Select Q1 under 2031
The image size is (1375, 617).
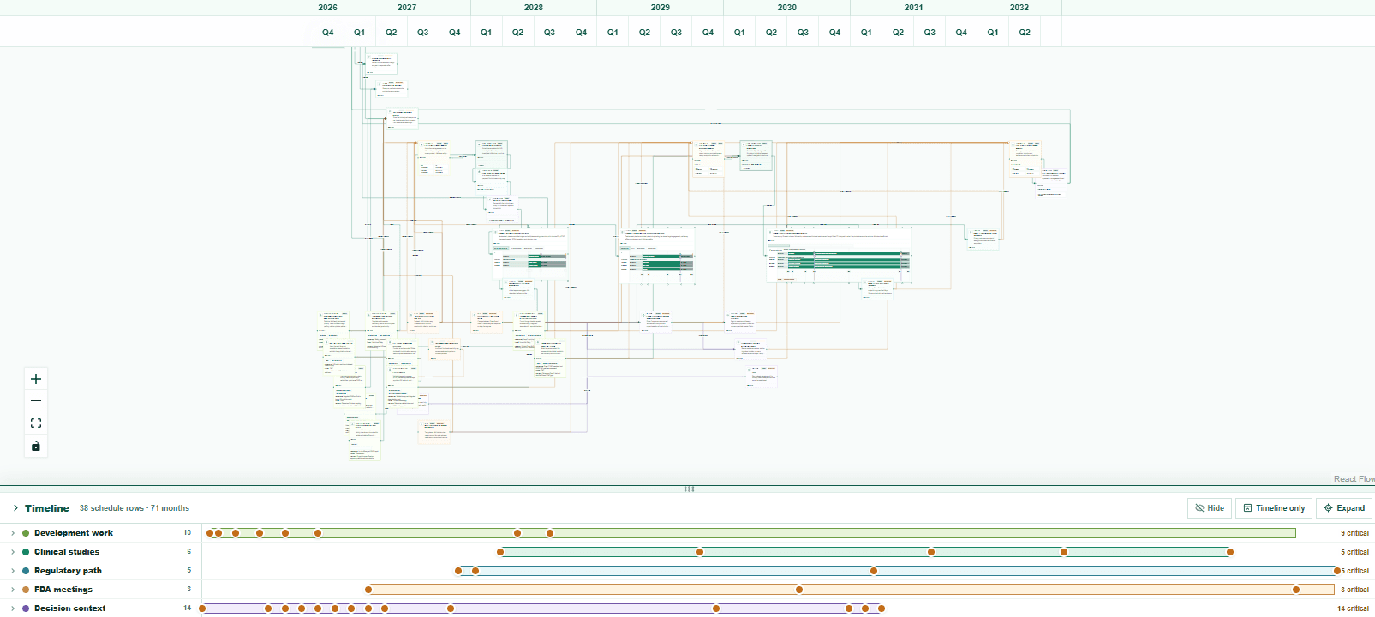pyautogui.click(x=867, y=32)
